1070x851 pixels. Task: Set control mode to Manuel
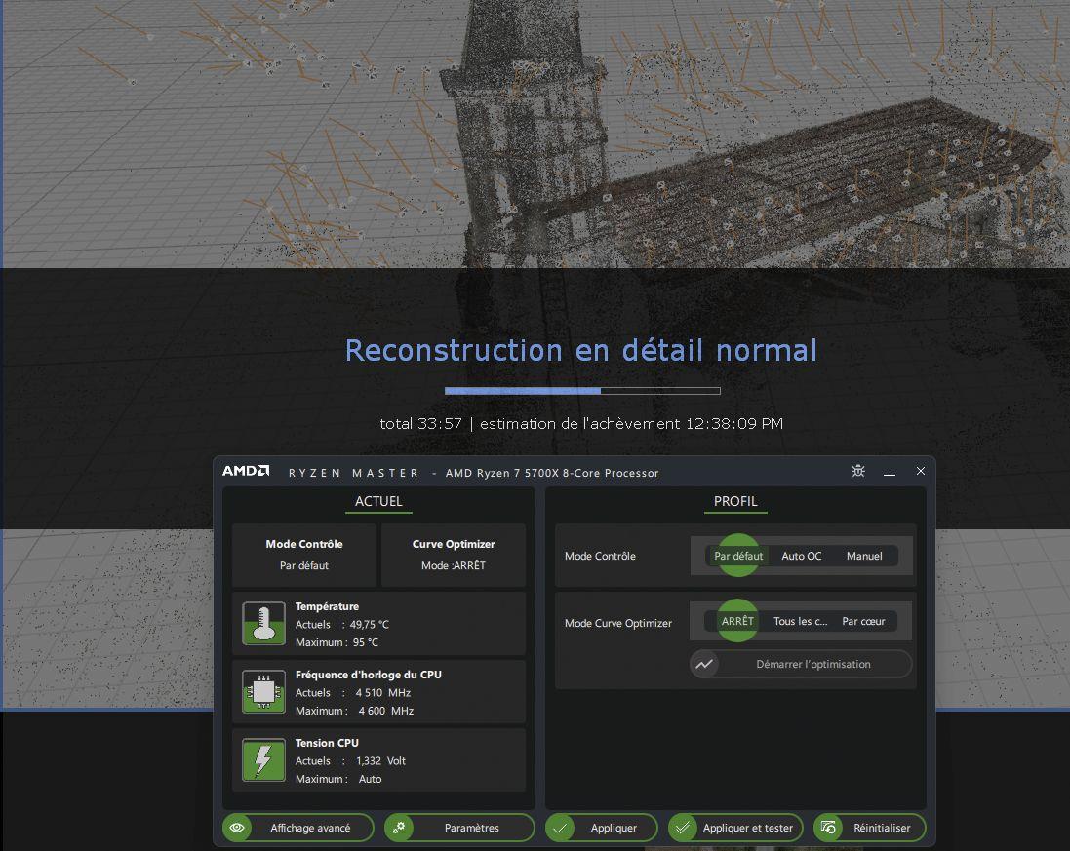tap(863, 556)
